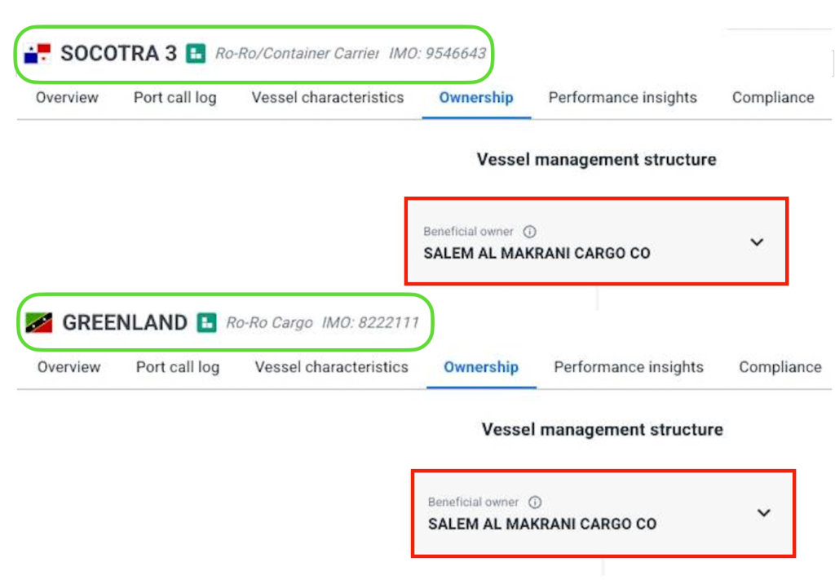This screenshot has height=580, width=835.
Task: Click the green badge icon next to GREENLAND
Action: pos(207,323)
